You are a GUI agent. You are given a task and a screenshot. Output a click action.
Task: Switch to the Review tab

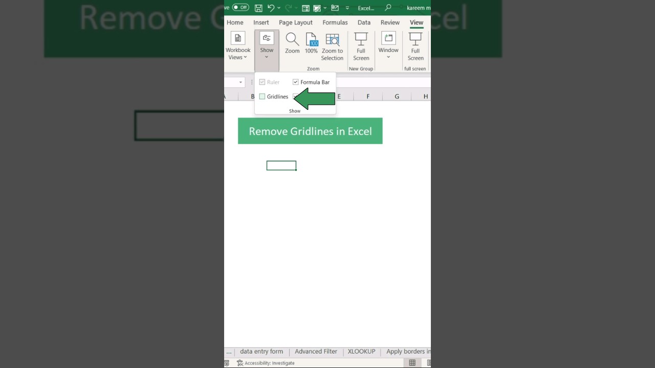coord(390,22)
